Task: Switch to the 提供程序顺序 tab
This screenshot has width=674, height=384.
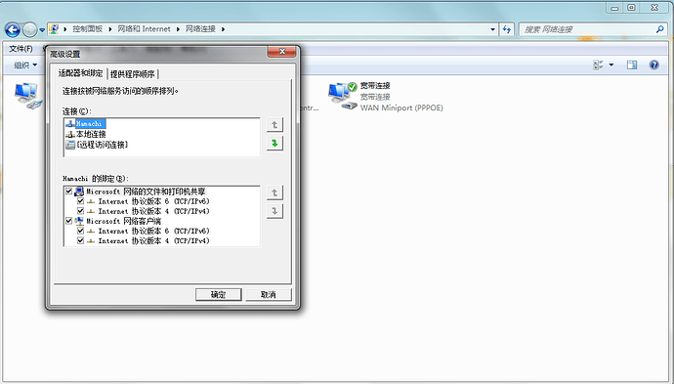Action: [x=133, y=74]
